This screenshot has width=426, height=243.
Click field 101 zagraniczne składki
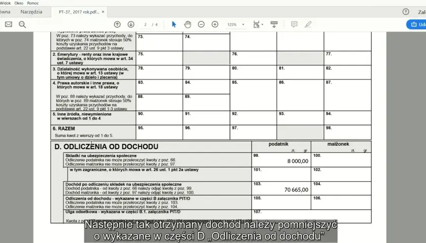(x=281, y=174)
